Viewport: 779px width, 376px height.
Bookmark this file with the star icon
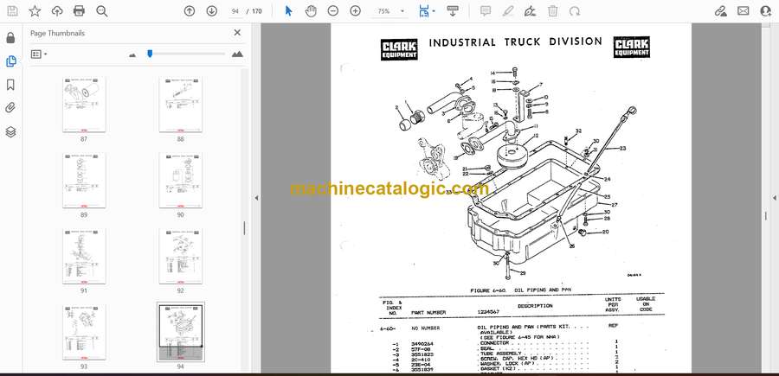[35, 11]
